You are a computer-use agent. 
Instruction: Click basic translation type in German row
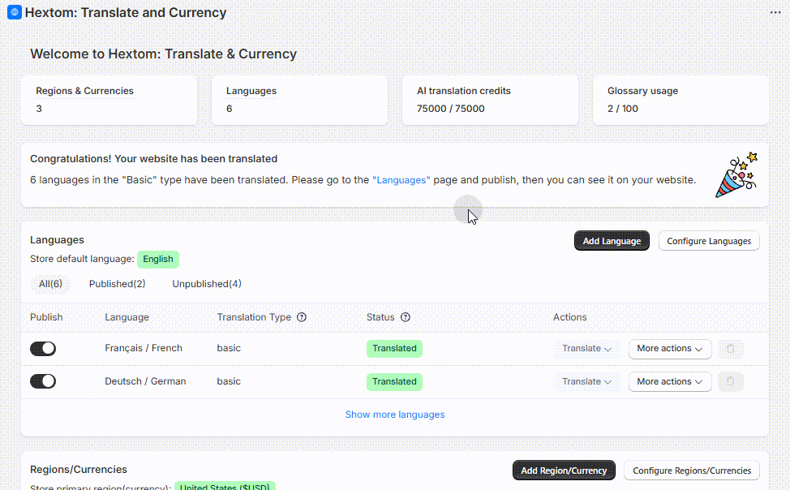[229, 381]
